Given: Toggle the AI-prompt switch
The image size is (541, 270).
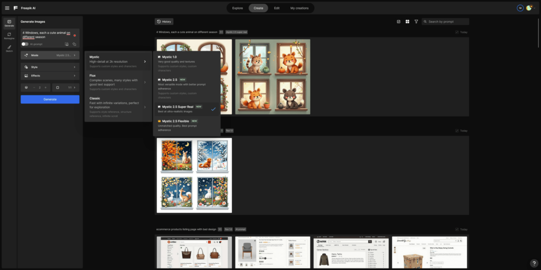Looking at the screenshot, I should pos(25,44).
